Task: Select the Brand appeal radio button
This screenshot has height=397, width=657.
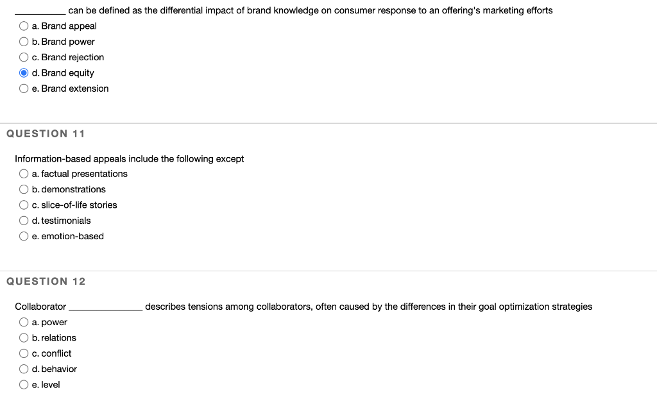Action: click(x=24, y=26)
